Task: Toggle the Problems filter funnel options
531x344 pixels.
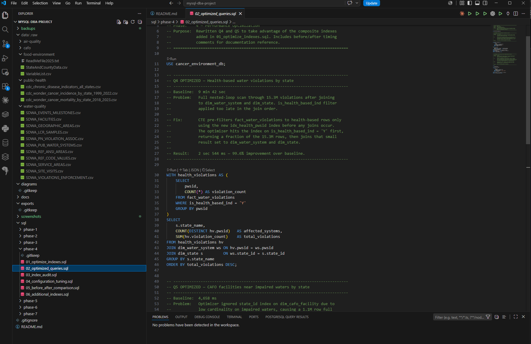Action: pyautogui.click(x=488, y=317)
